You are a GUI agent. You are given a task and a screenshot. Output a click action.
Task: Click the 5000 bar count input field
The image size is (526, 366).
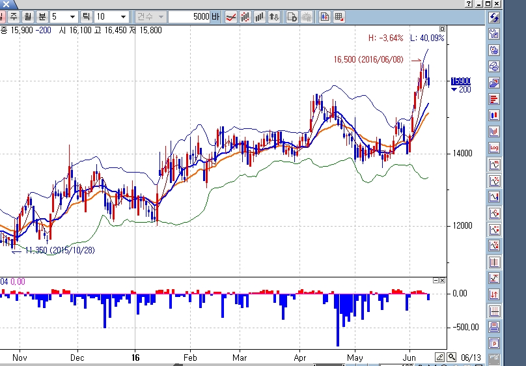pos(189,17)
